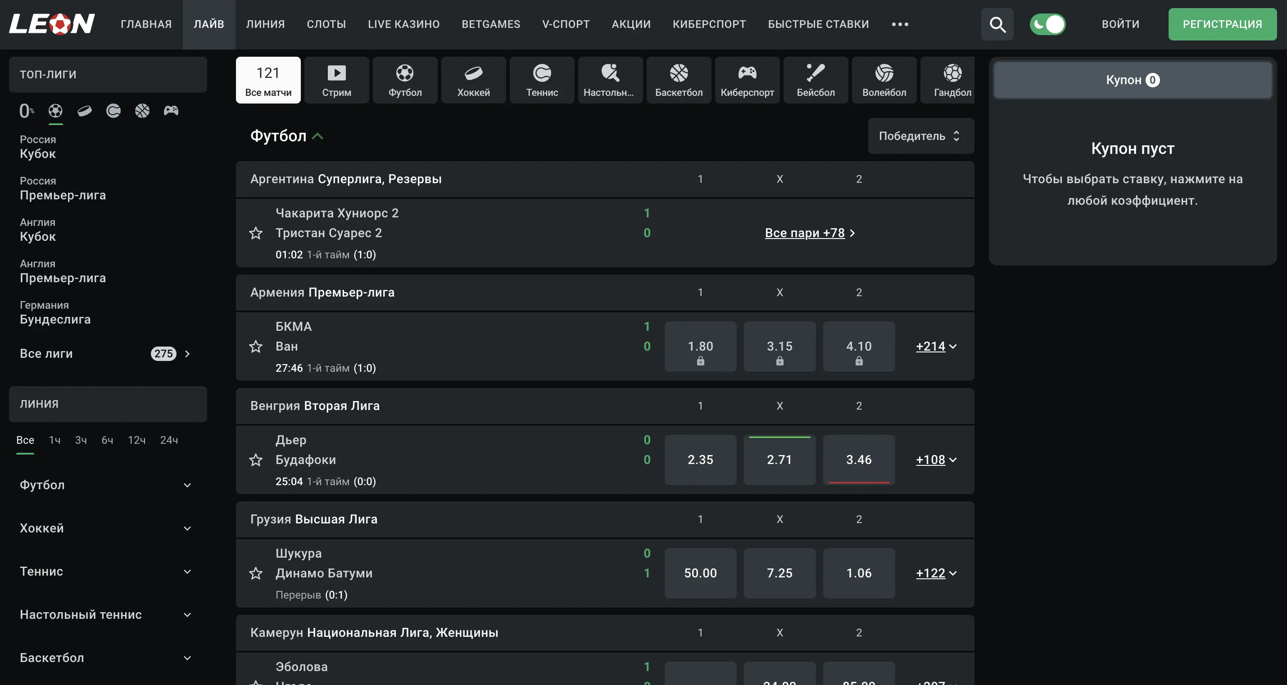Click the tennis icon in ТОП-ЛИГИ filters
This screenshot has height=685, width=1287.
113,110
